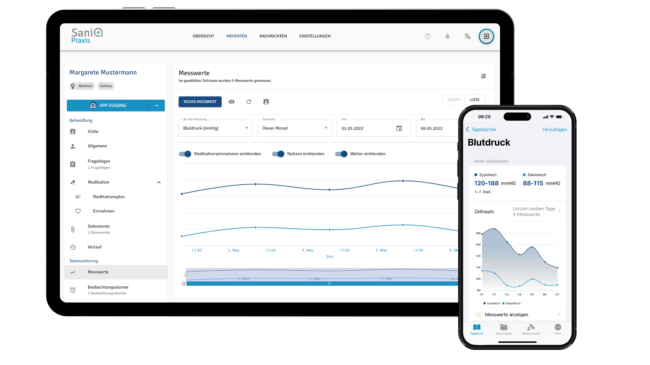Click the image export icon in Messwerte
The image size is (650, 365).
pyautogui.click(x=483, y=76)
